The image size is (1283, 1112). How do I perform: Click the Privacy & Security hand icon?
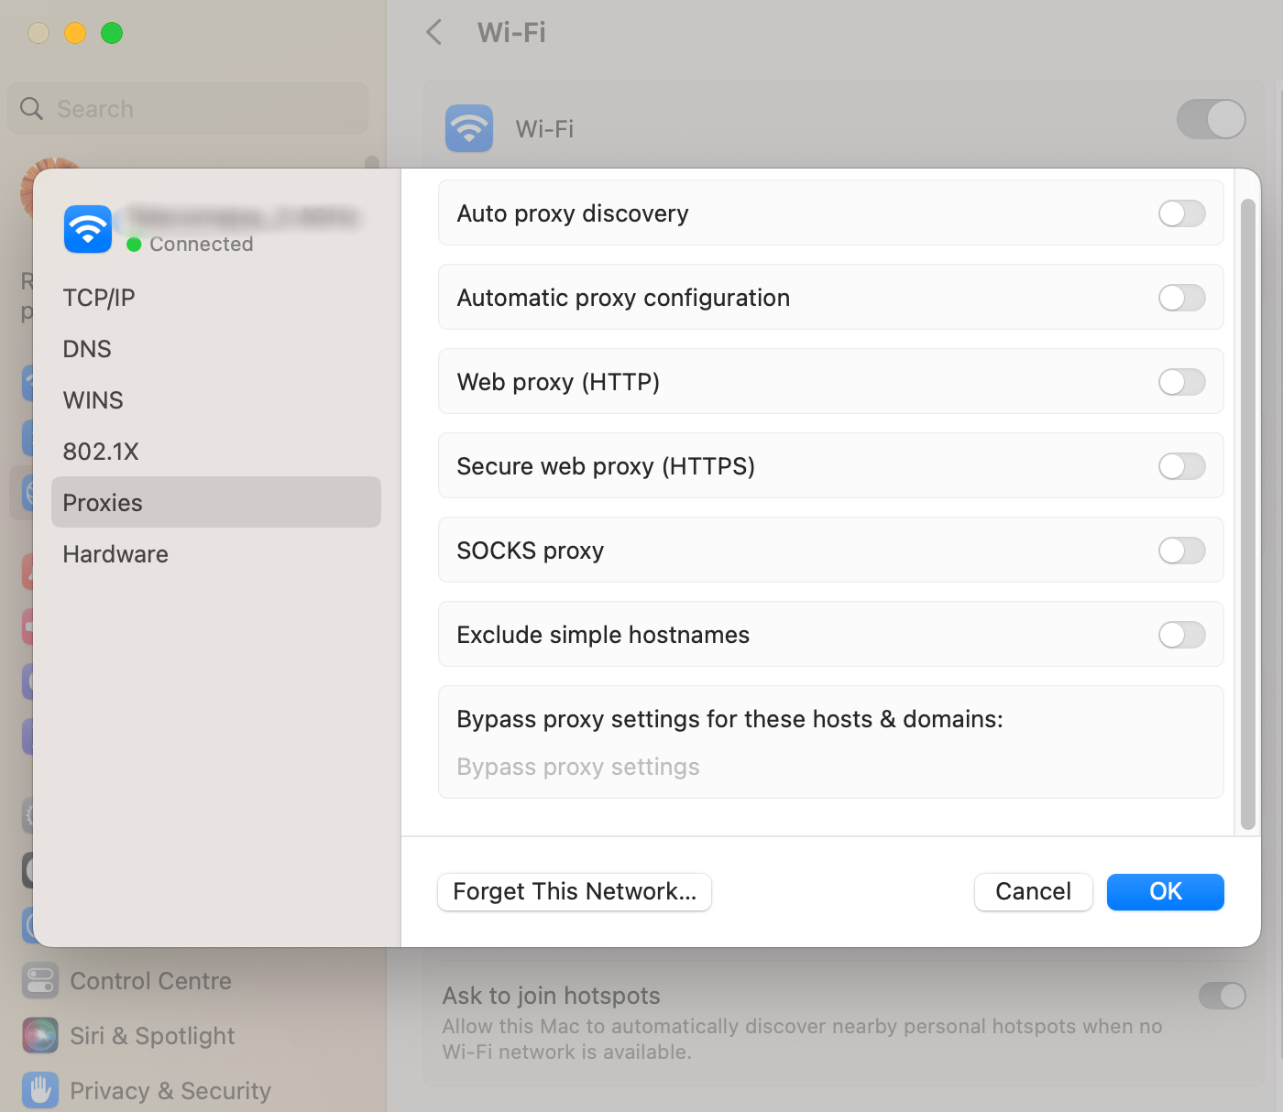pos(40,1090)
